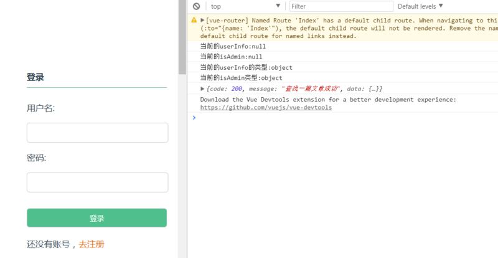Click the 登录 heading above the form
Image resolution: width=498 pixels, height=258 pixels.
35,77
